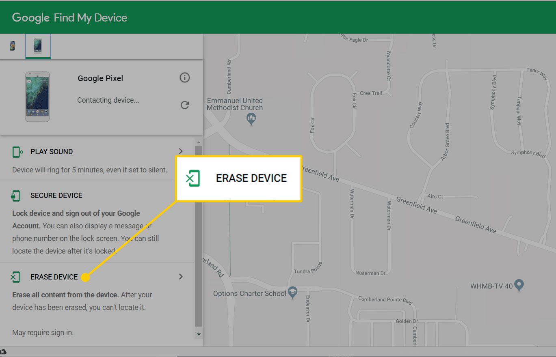Click 'Erase all content from the device.' text
The height and width of the screenshot is (357, 556).
tap(65, 295)
